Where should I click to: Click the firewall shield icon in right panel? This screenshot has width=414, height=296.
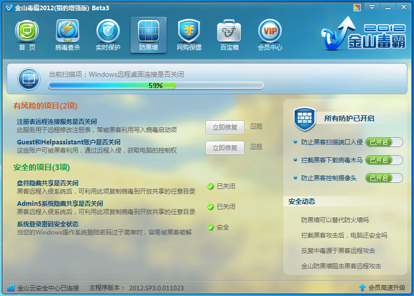click(x=304, y=119)
